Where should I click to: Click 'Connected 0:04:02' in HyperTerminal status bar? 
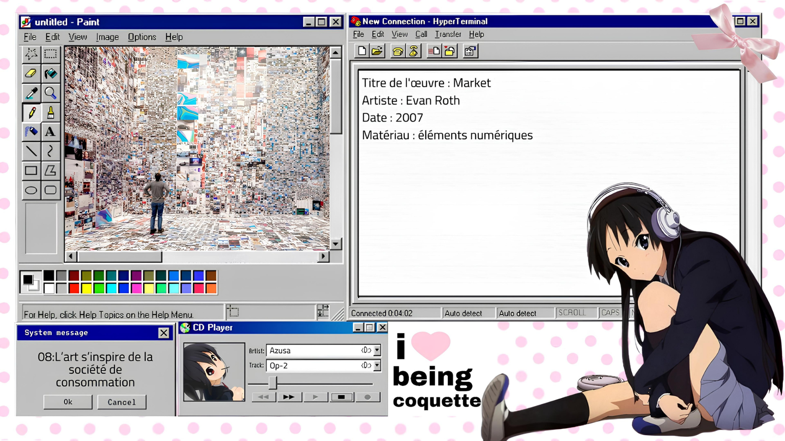(x=381, y=313)
